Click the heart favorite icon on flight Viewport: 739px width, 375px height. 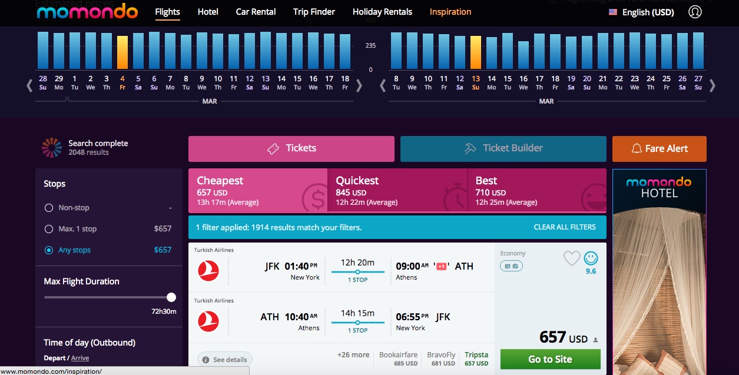(572, 258)
